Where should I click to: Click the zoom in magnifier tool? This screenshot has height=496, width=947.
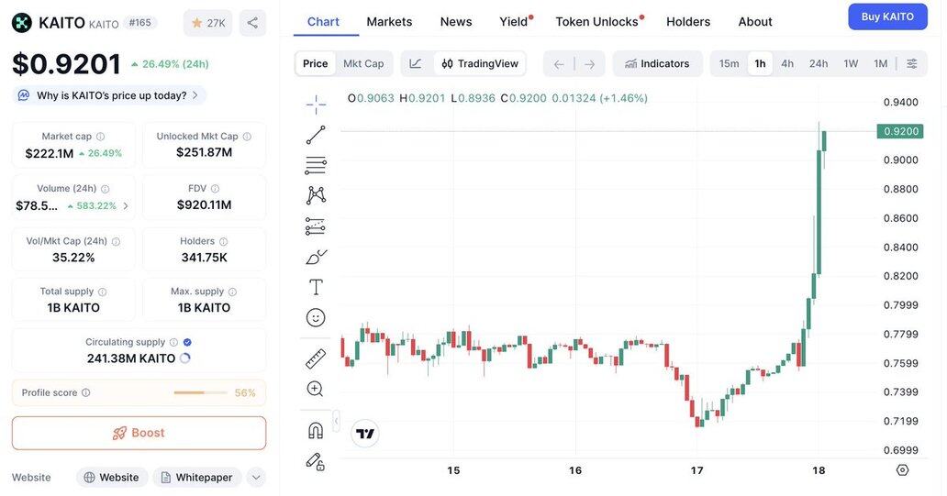316,389
